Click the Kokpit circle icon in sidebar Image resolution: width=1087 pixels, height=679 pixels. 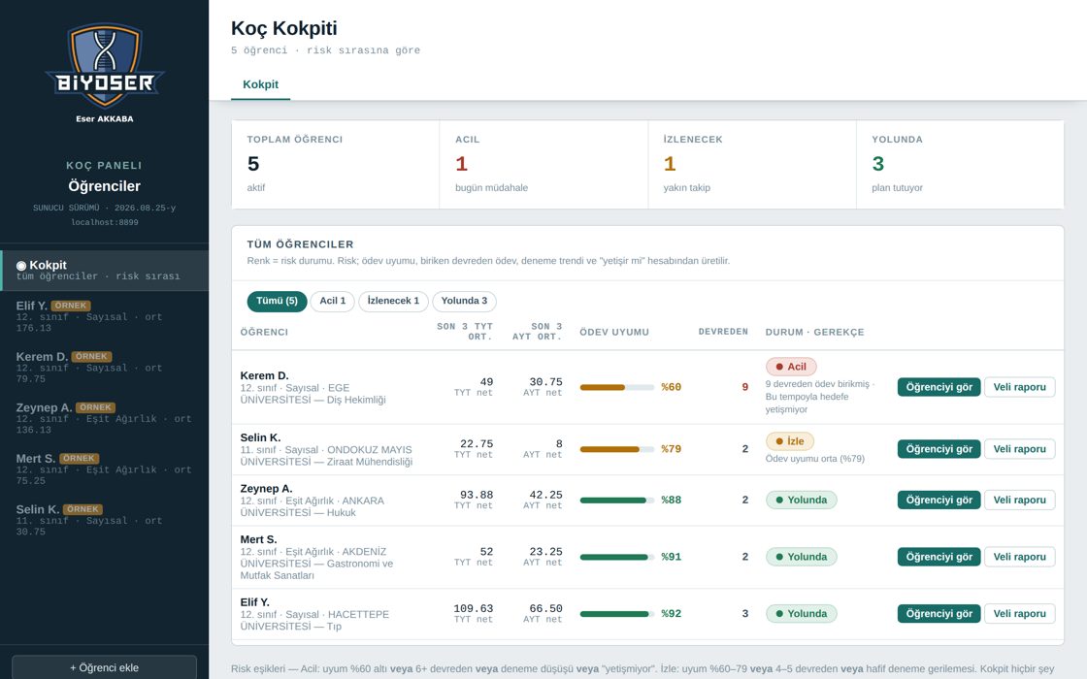pyautogui.click(x=21, y=266)
